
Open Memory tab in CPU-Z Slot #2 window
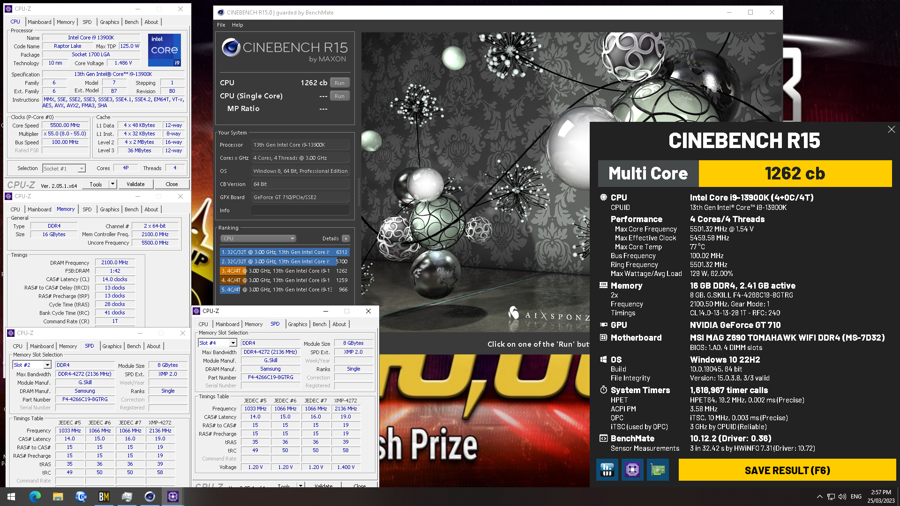(68, 346)
